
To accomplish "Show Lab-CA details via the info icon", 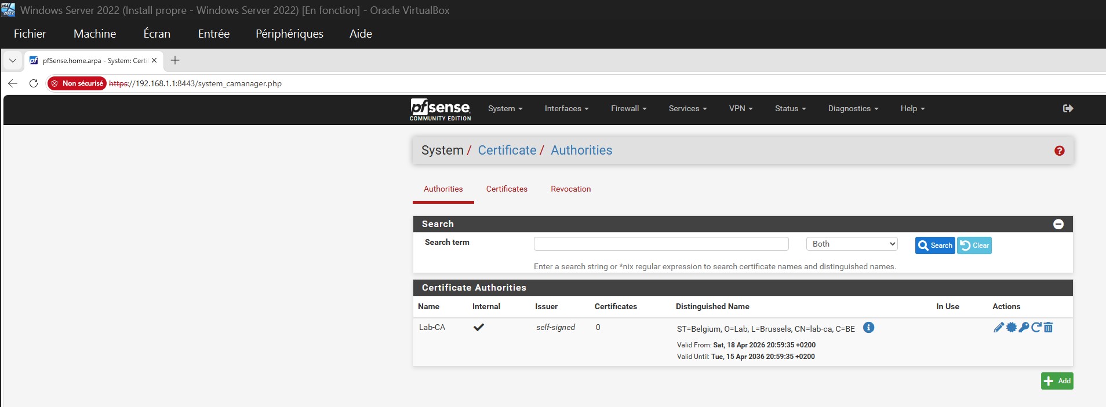I will [x=868, y=328].
